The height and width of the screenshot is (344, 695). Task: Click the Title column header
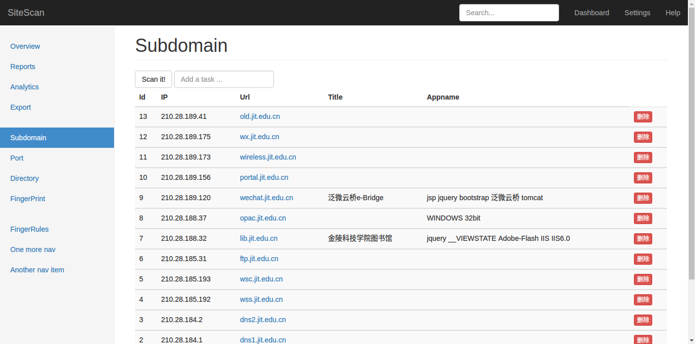[335, 97]
